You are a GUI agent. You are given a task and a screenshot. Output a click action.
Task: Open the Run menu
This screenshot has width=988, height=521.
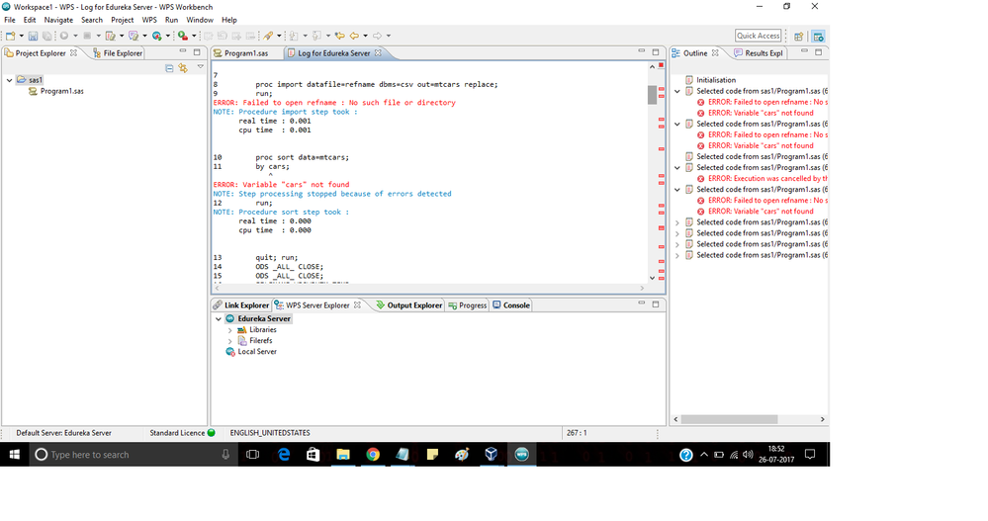click(x=171, y=20)
